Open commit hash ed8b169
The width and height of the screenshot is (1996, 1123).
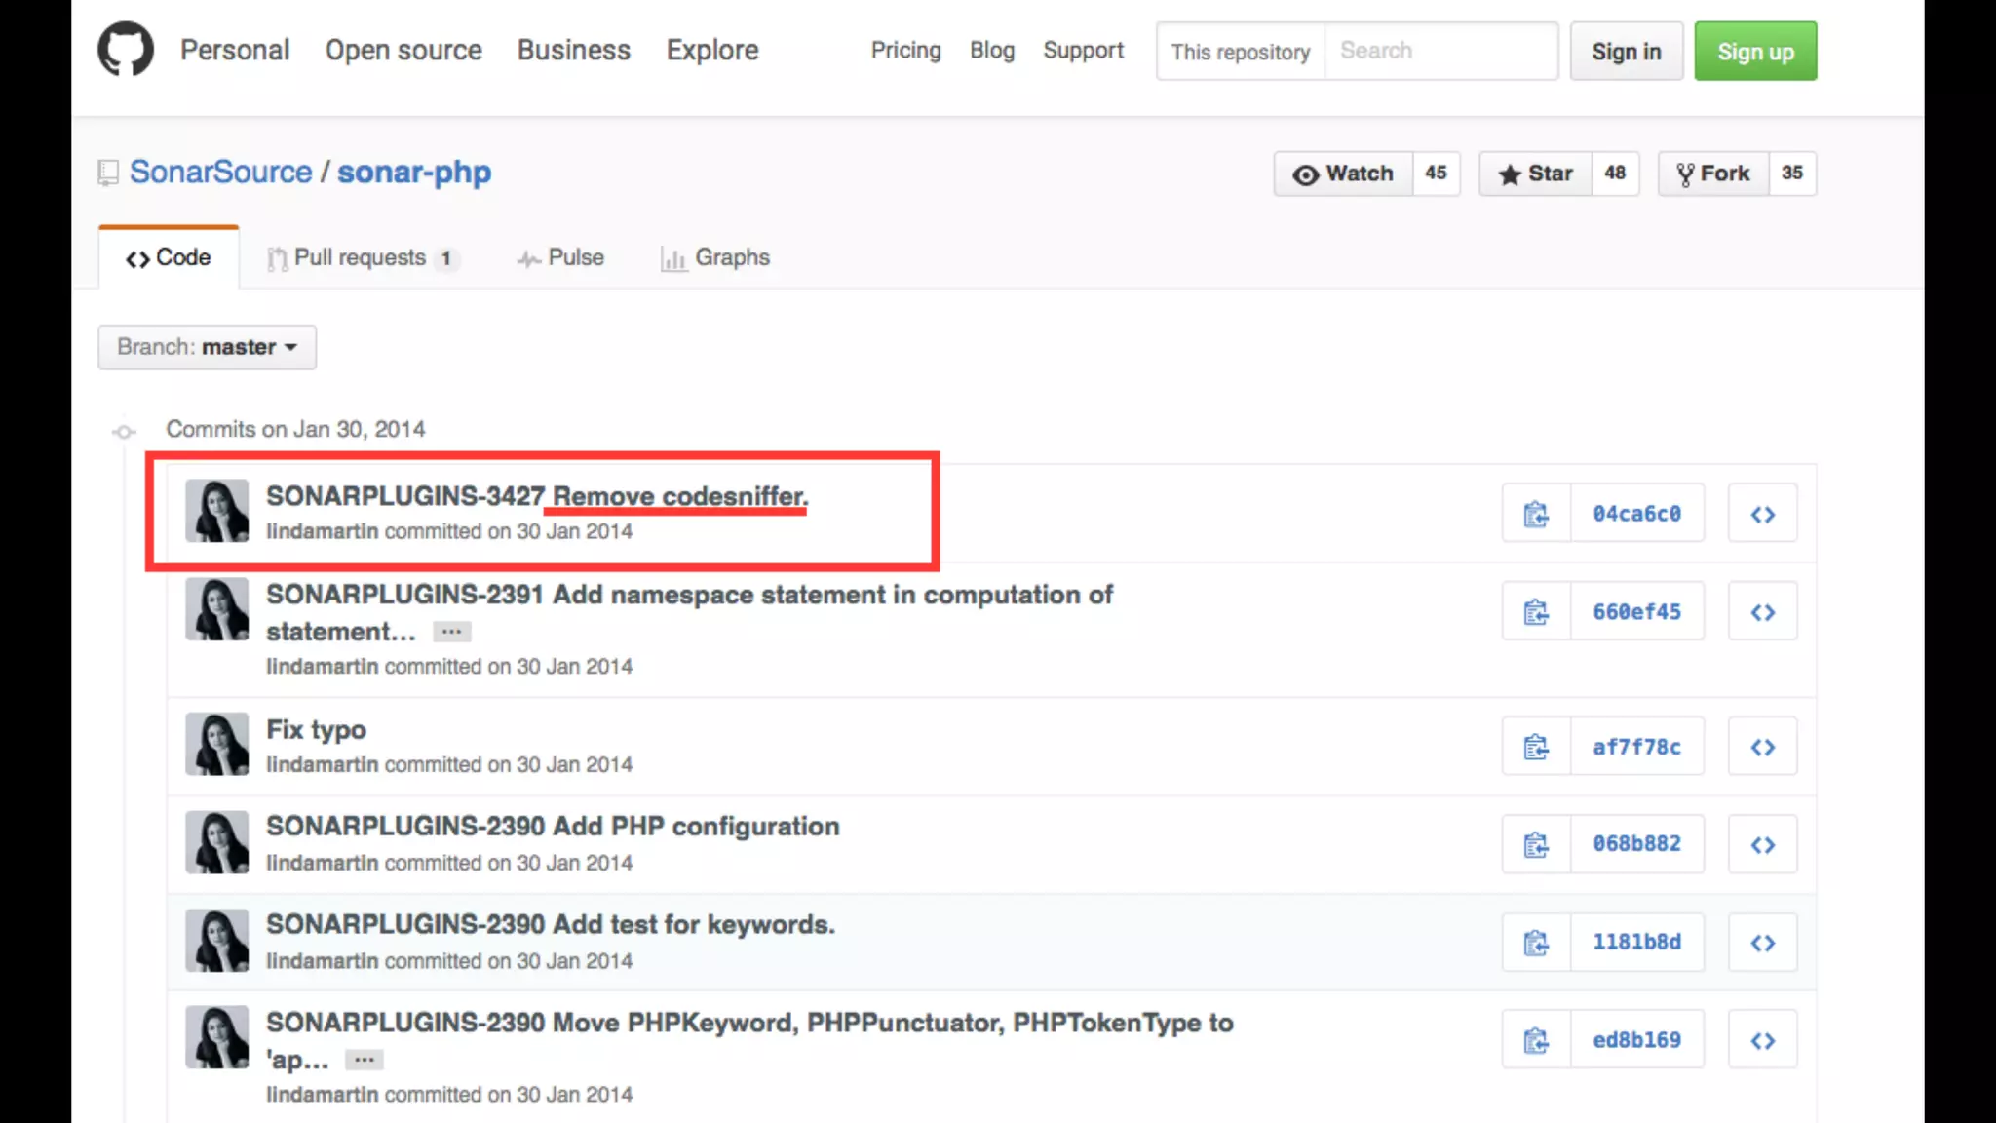coord(1637,1040)
